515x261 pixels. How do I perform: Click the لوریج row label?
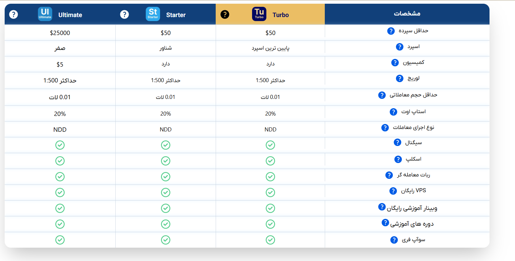(413, 79)
